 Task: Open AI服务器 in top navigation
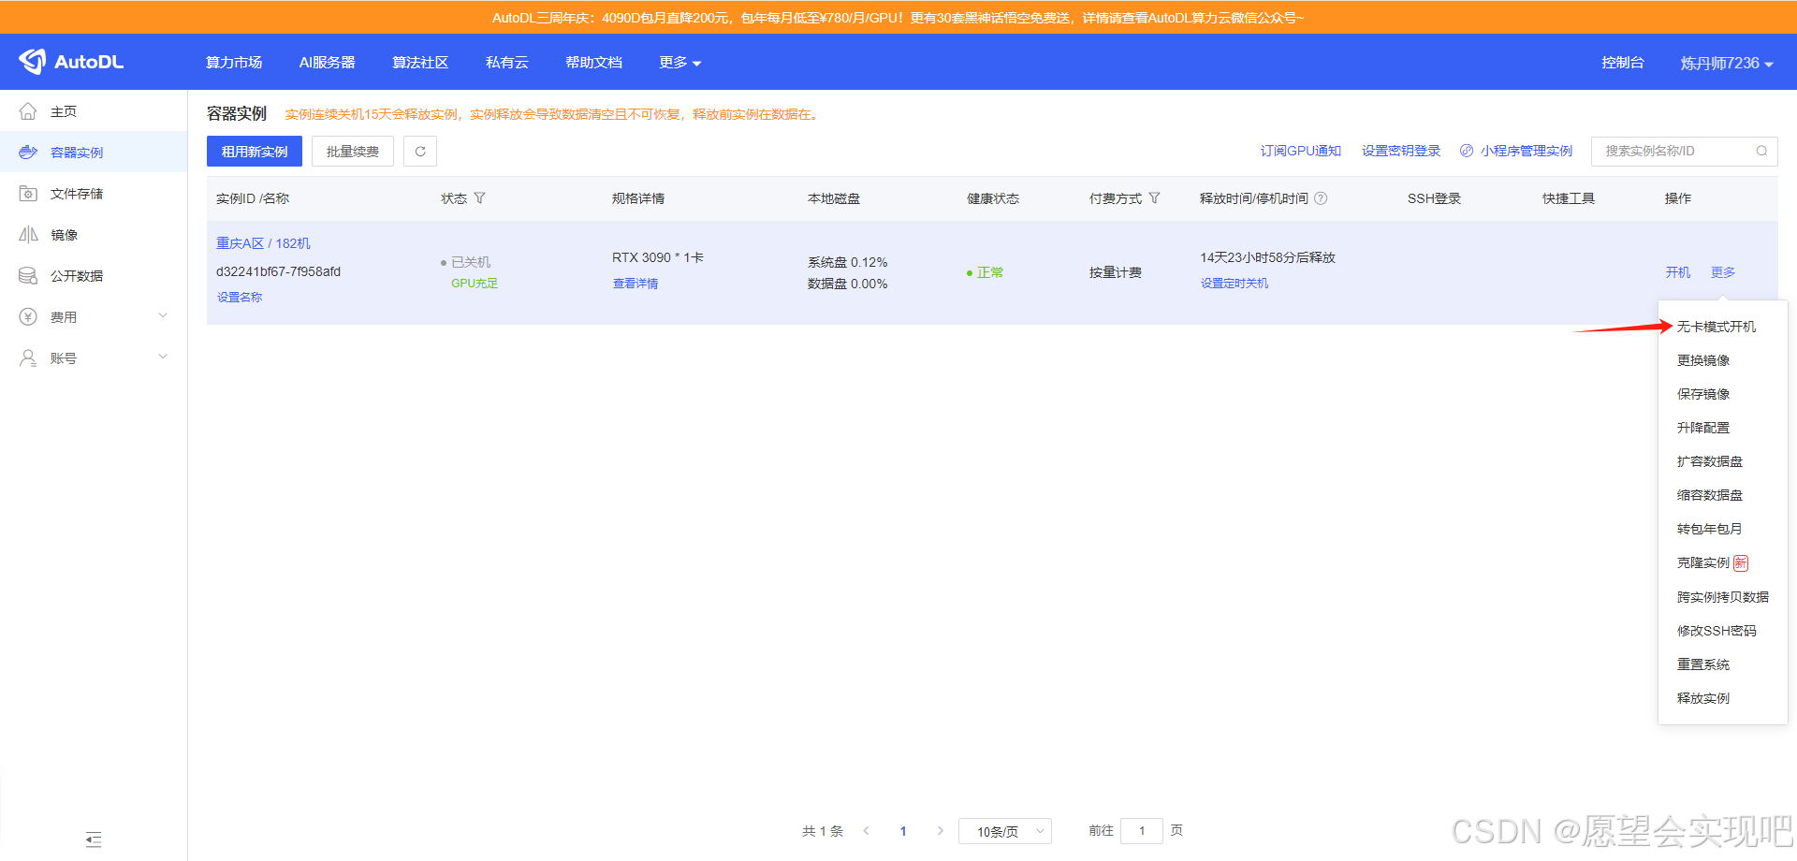pos(327,63)
